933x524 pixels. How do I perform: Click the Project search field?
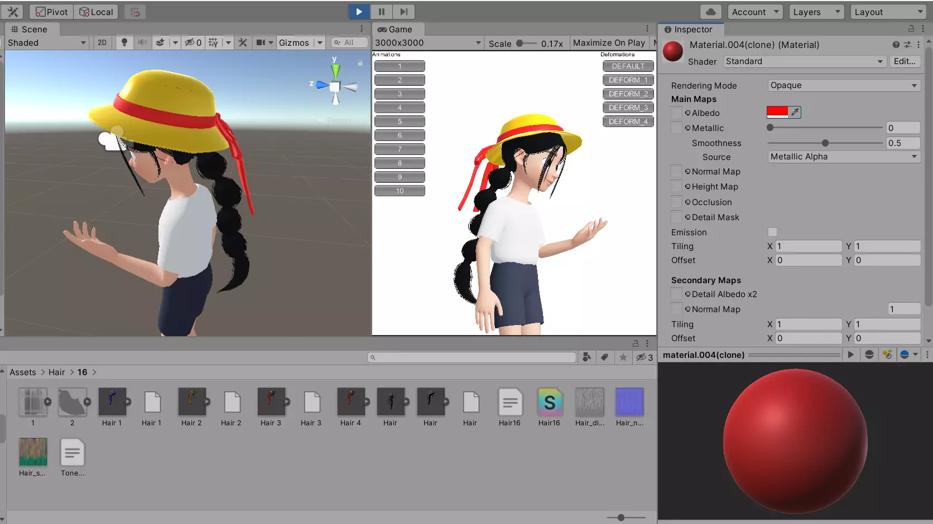tap(472, 357)
